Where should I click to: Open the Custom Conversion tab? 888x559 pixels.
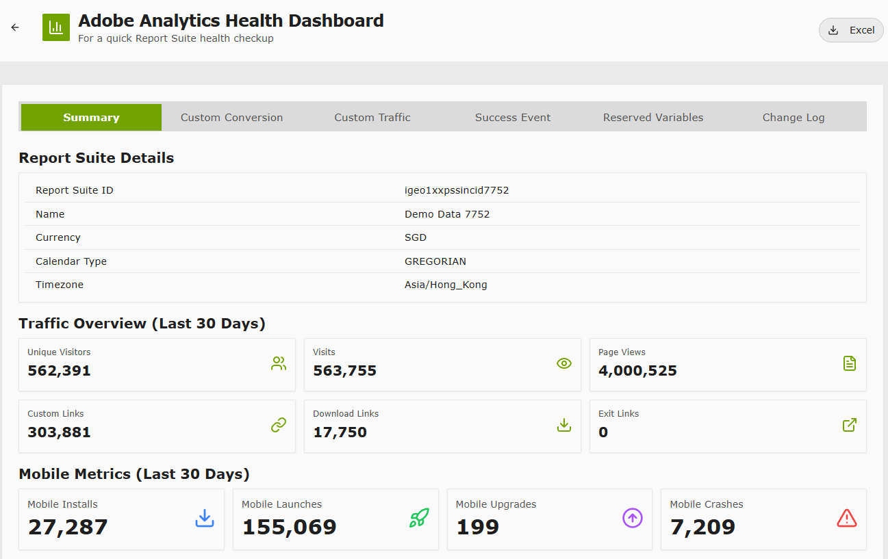[231, 118]
